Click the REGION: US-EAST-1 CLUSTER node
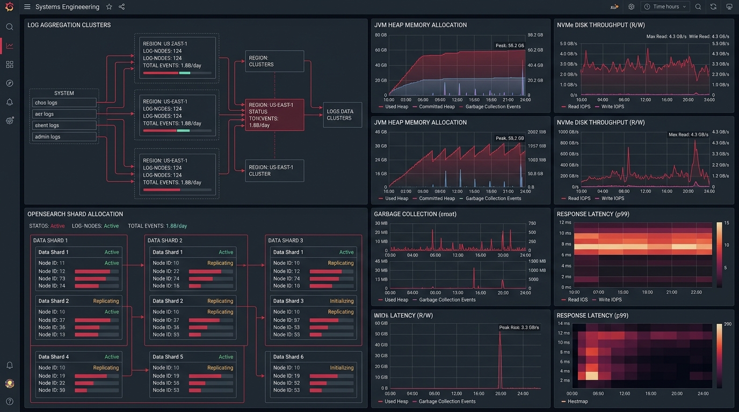The image size is (739, 412). (274, 171)
